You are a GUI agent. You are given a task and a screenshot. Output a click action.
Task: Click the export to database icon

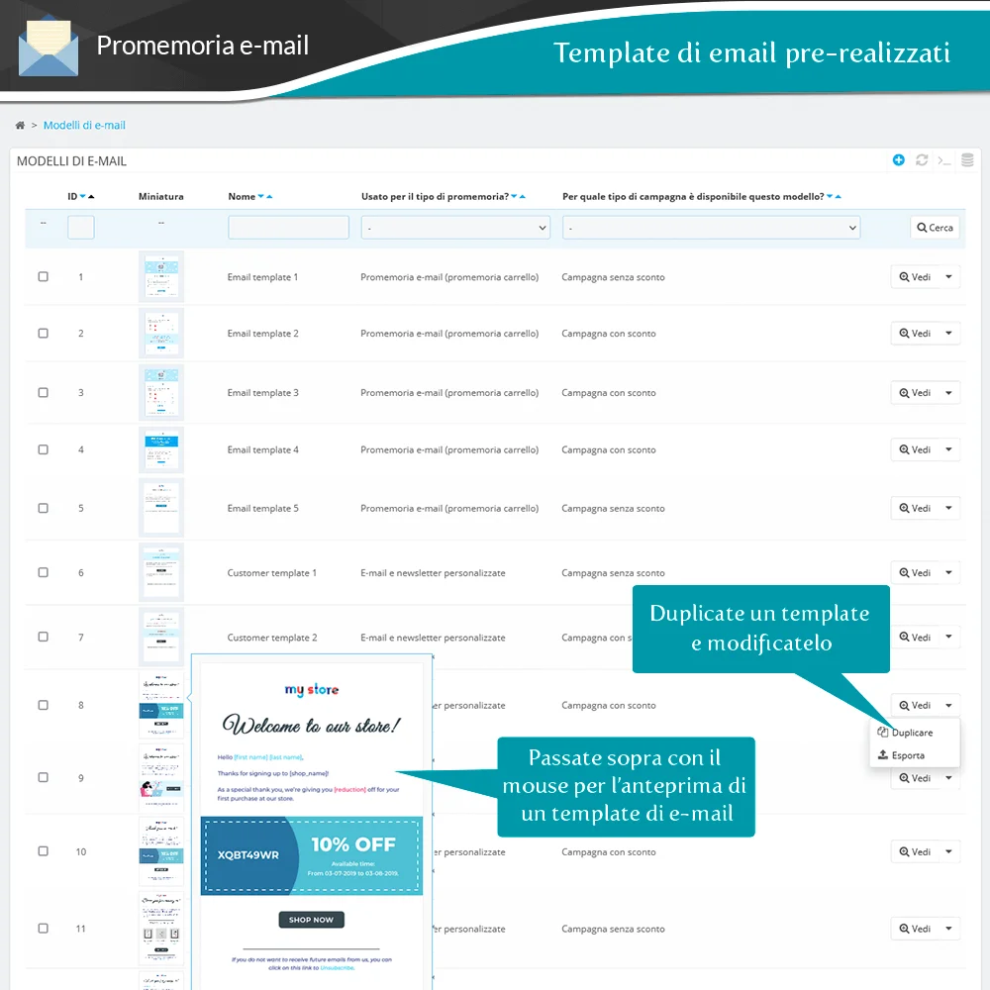point(968,159)
